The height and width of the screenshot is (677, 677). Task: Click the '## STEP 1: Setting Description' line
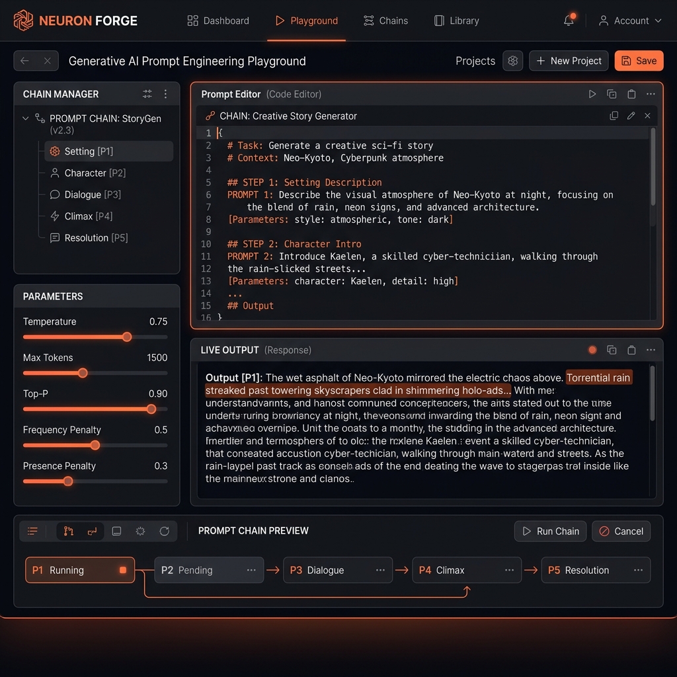[304, 182]
